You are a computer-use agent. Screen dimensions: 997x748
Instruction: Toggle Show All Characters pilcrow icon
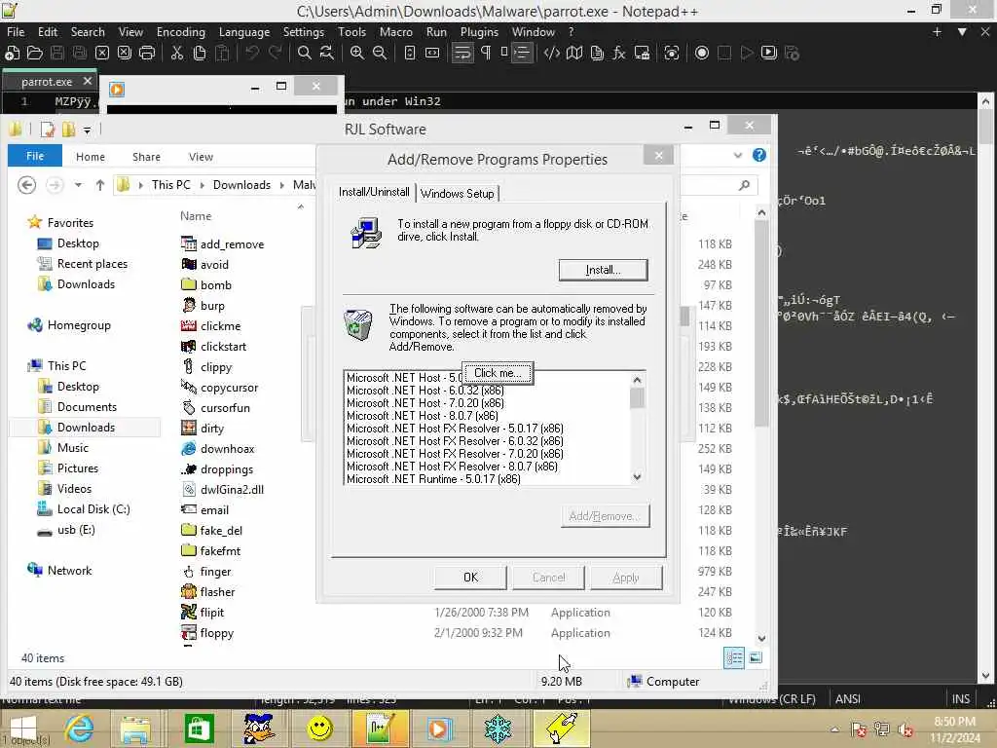(x=486, y=54)
